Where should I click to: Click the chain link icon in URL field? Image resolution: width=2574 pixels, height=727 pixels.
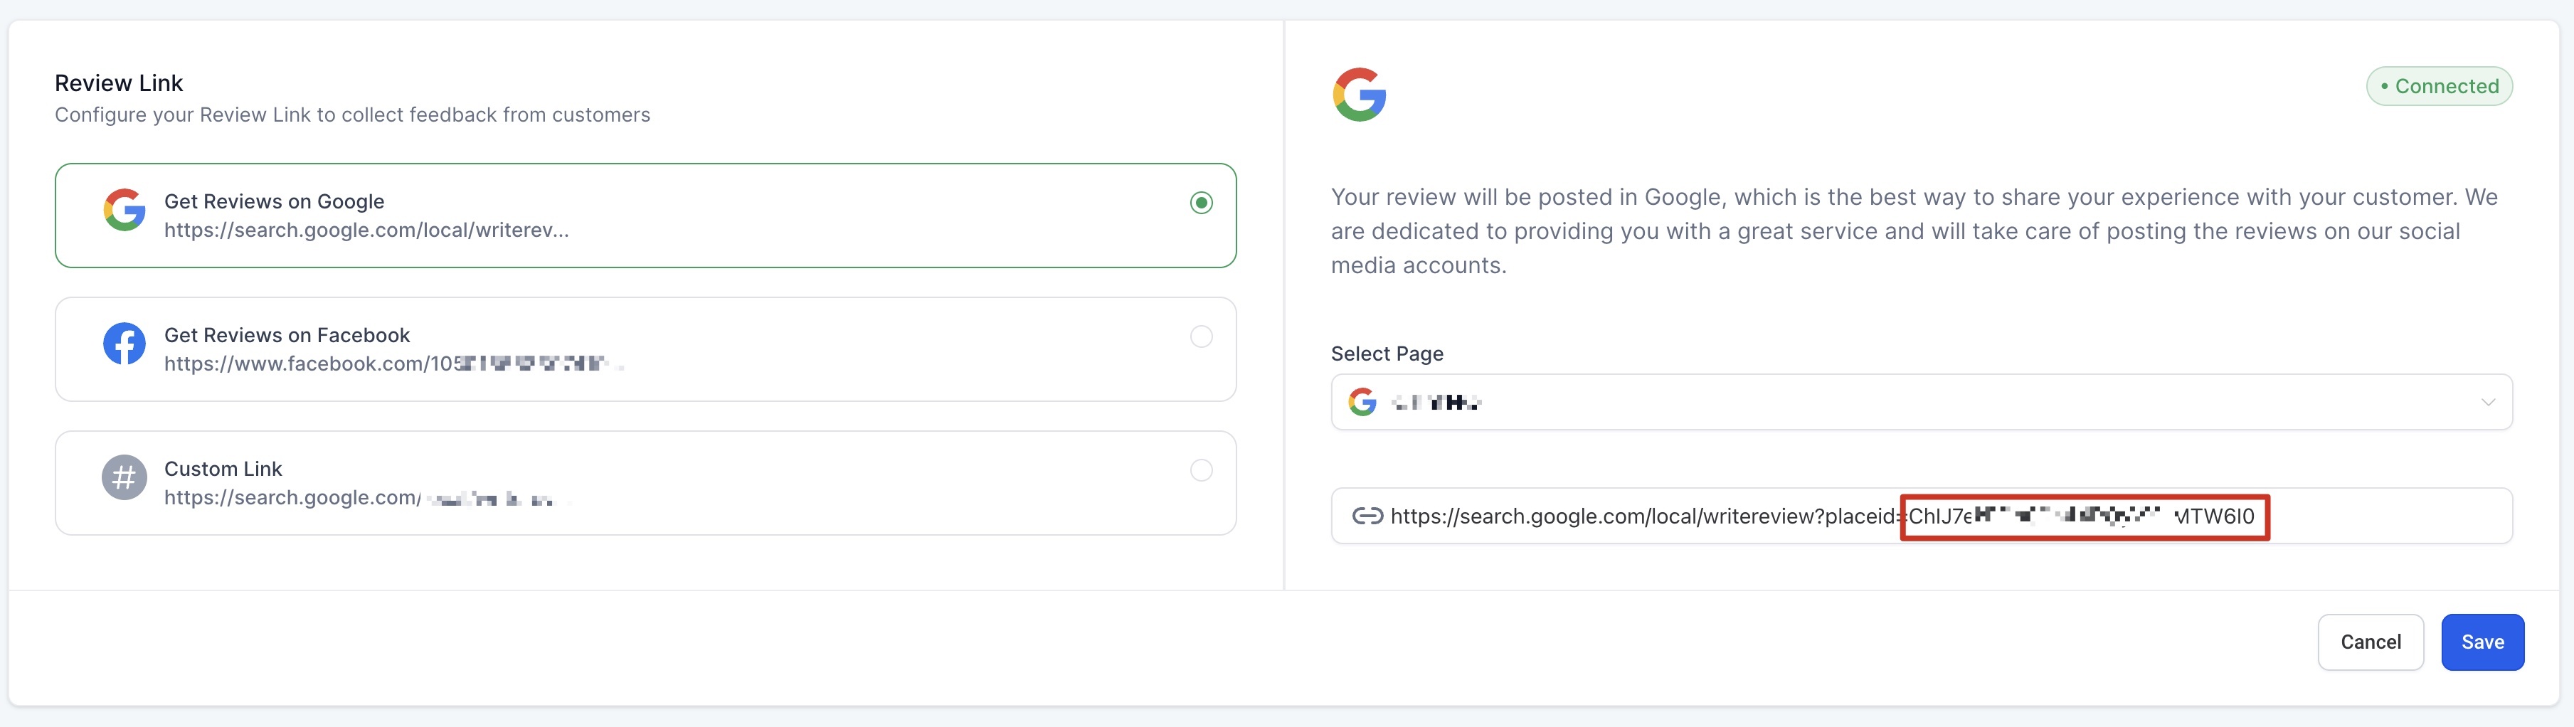click(1367, 516)
